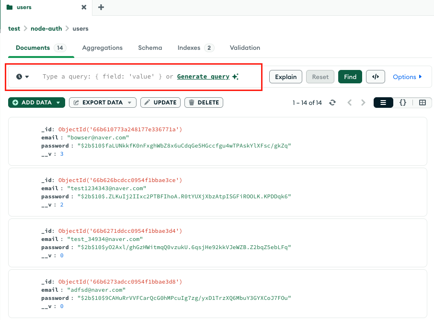This screenshot has height=320, width=434.
Task: Close the users tab
Action: 84,7
